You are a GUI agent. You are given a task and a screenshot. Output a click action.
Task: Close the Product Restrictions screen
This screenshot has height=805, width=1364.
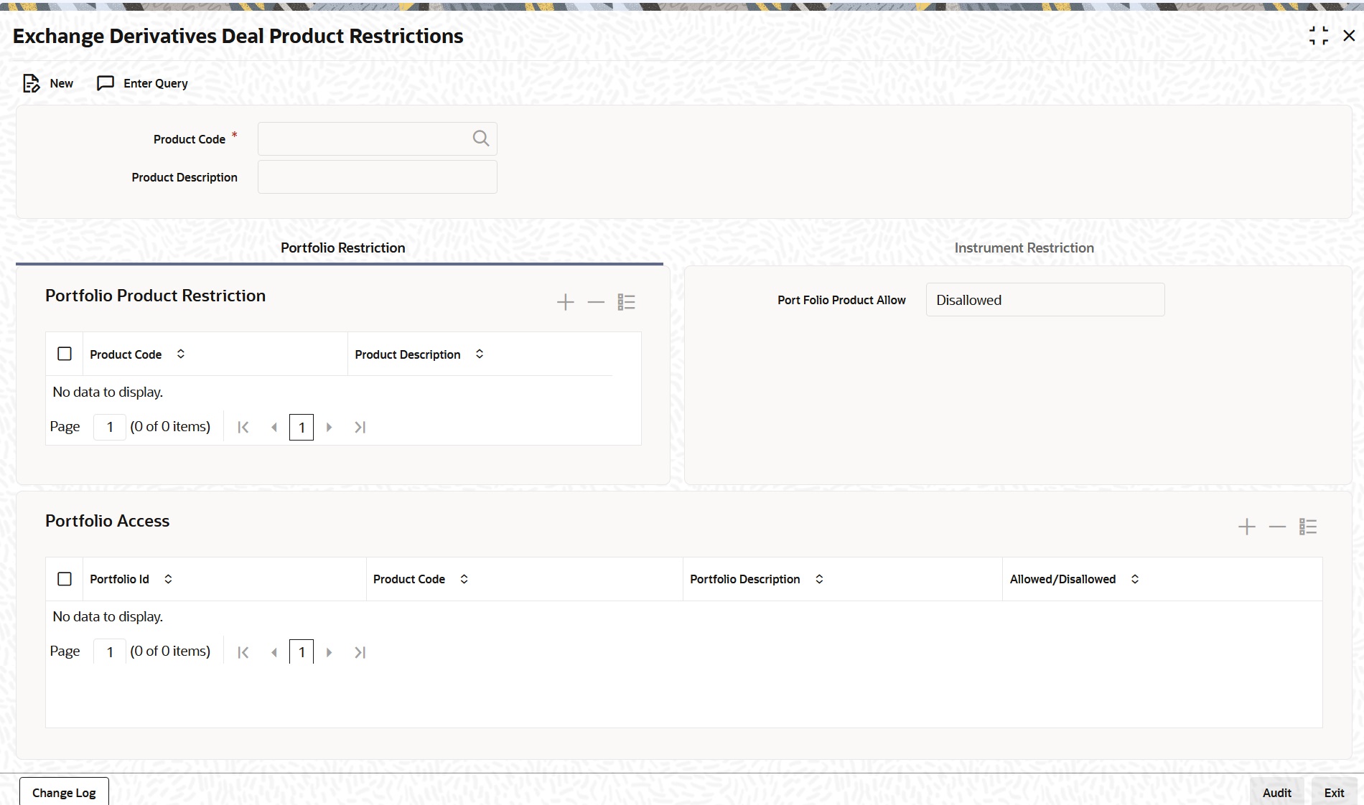point(1349,36)
